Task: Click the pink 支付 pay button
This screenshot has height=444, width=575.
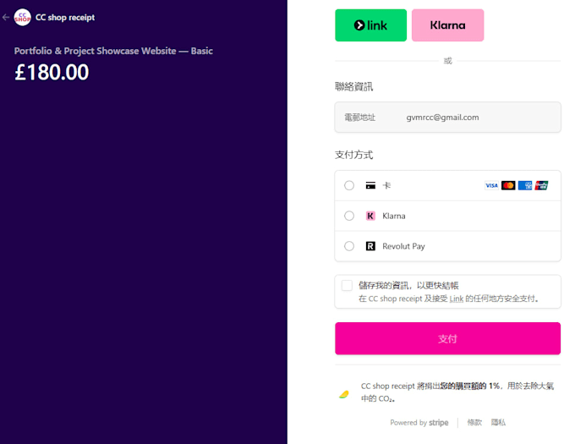Action: click(448, 338)
